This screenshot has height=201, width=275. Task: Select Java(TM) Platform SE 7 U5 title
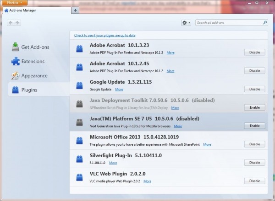pyautogui.click(x=121, y=118)
